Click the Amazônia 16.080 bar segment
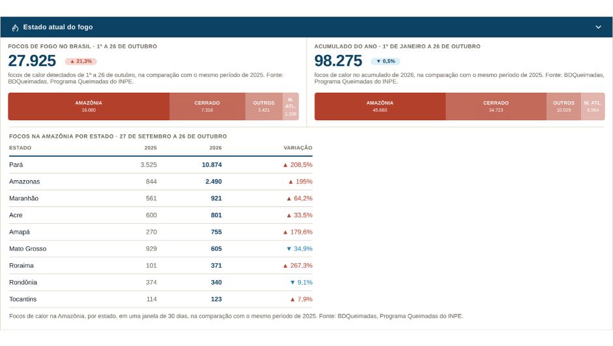This screenshot has width=613, height=346. [89, 106]
